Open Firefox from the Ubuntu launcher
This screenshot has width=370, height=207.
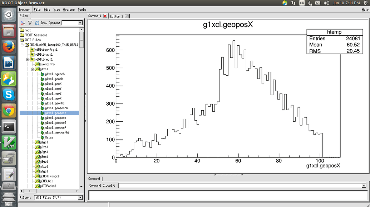click(9, 47)
